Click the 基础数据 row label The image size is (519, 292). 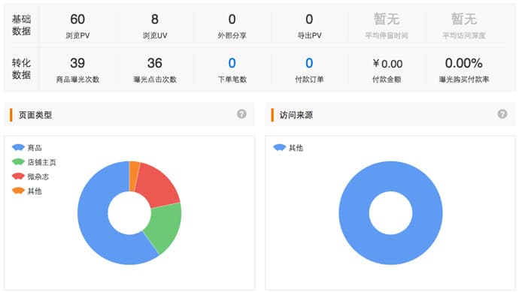click(x=21, y=25)
